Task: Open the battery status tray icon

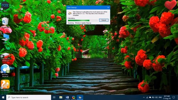Action: (153, 97)
